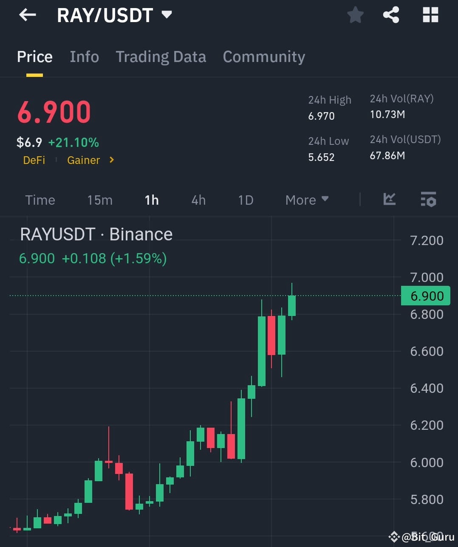Open the Community tab
Image resolution: width=458 pixels, height=547 pixels.
coord(264,56)
